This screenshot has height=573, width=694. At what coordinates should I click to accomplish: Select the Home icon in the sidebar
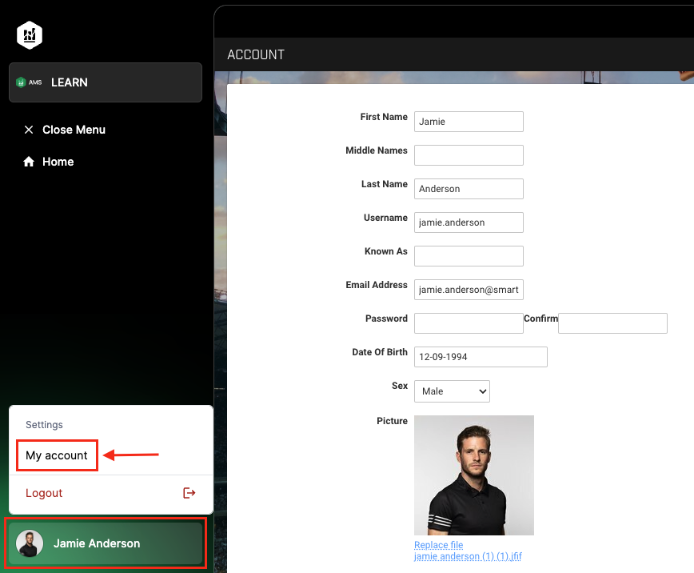coord(29,162)
